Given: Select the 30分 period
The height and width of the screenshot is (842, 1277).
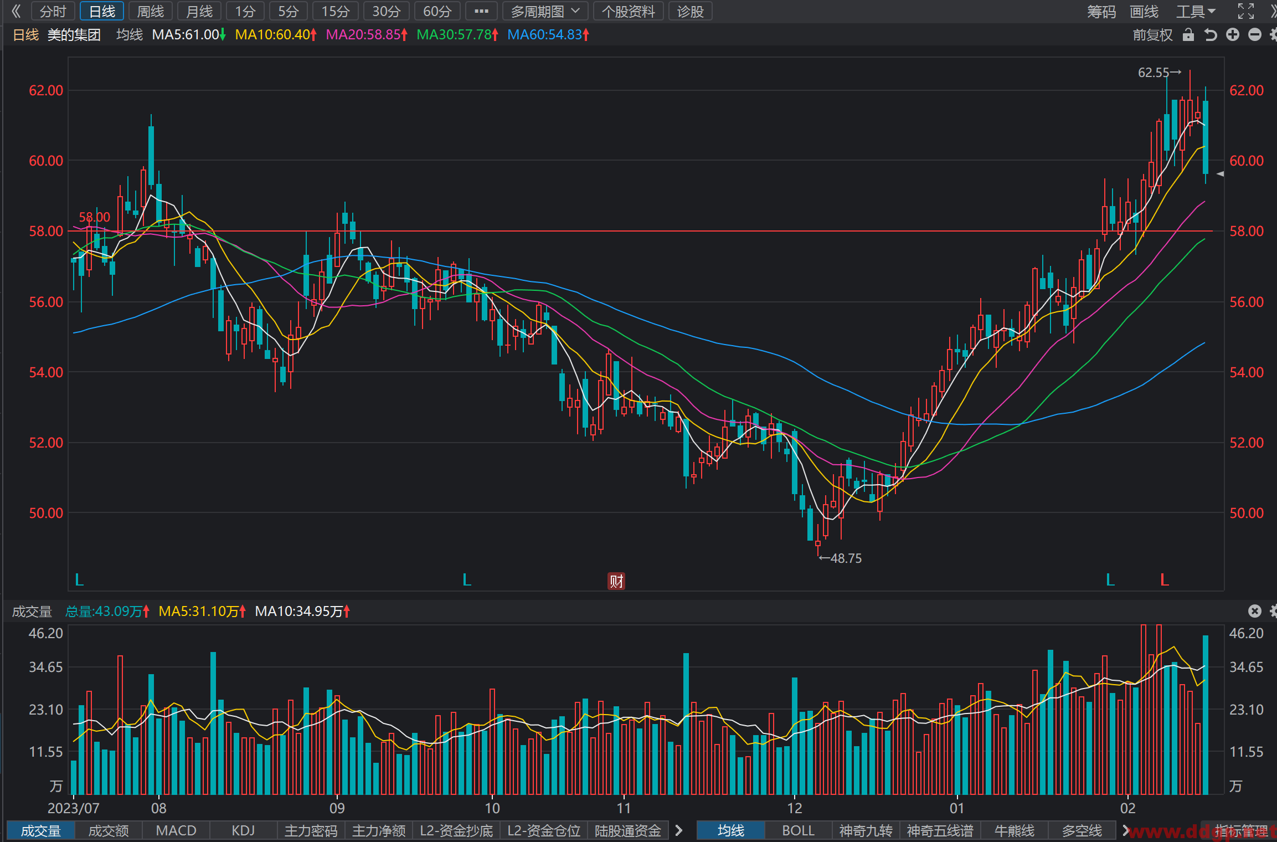Looking at the screenshot, I should point(387,11).
